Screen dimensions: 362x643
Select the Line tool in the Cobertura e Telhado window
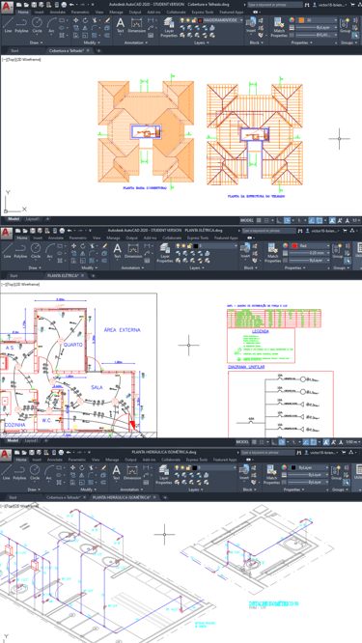click(8, 25)
